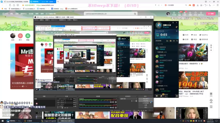
Task: Open scene transition type dropdown
Action: point(129,99)
